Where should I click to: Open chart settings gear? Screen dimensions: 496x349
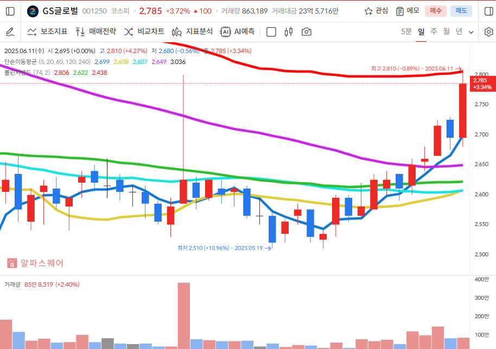tap(488, 31)
